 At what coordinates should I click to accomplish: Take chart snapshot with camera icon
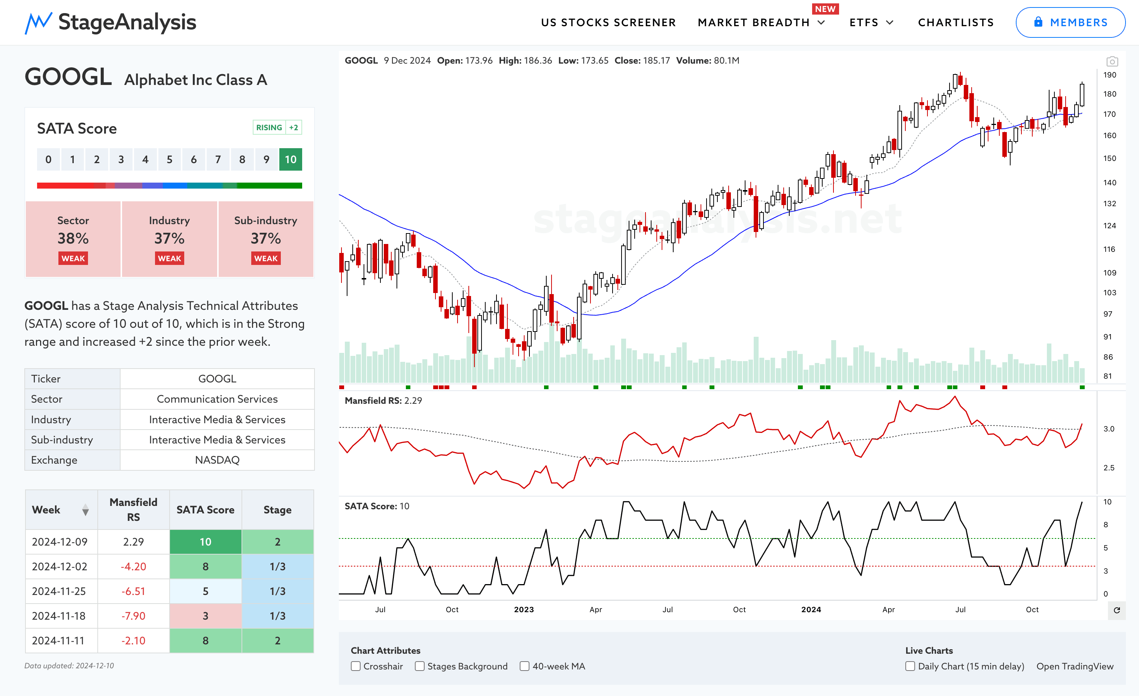coord(1112,61)
